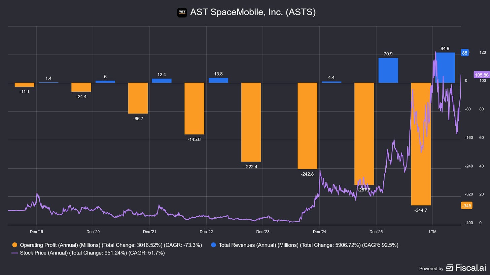This screenshot has height=275, width=490.
Task: Click the -287.7 operating profit data label
Action: tap(364, 190)
